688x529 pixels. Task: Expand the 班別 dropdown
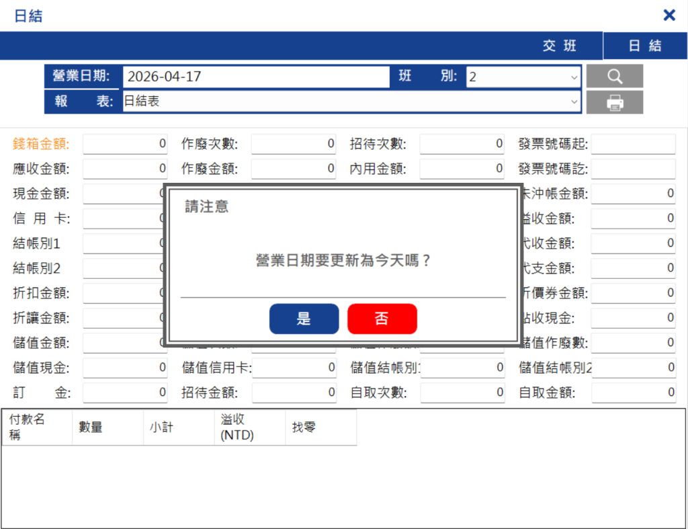click(523, 77)
